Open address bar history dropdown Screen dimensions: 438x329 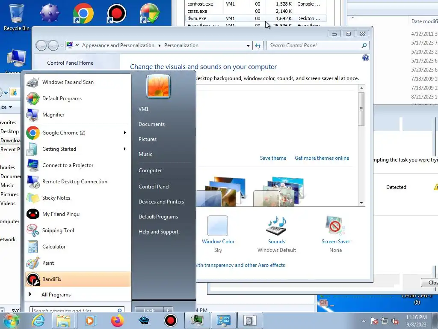pyautogui.click(x=248, y=45)
